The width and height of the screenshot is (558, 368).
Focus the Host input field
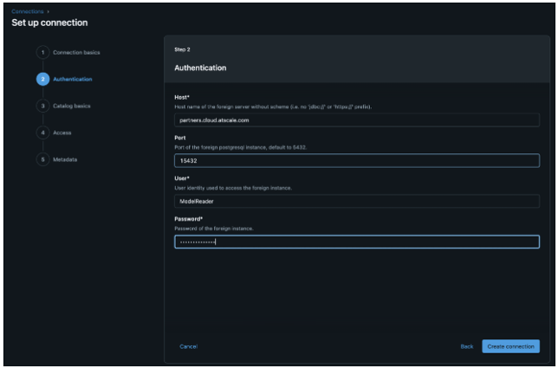pyautogui.click(x=357, y=120)
